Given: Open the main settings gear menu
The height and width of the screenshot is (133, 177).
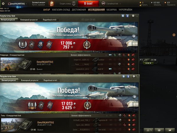Looking at the screenshot, I should (3, 4).
